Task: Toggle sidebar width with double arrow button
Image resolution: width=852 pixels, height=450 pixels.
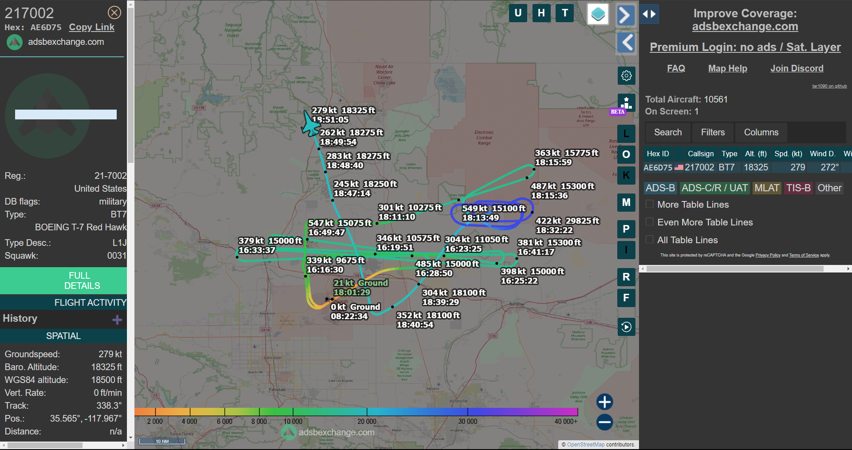Action: click(x=649, y=14)
